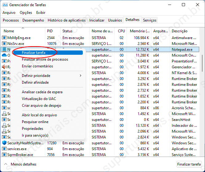Sort processes by Memória column header

[139, 31]
